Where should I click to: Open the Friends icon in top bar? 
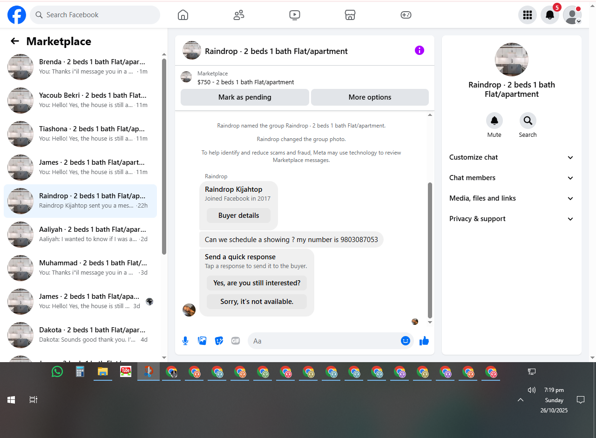coord(239,15)
